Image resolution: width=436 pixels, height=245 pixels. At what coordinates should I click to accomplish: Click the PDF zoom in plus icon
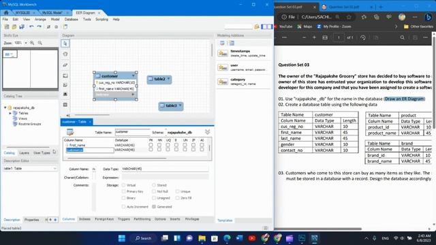click(314, 37)
